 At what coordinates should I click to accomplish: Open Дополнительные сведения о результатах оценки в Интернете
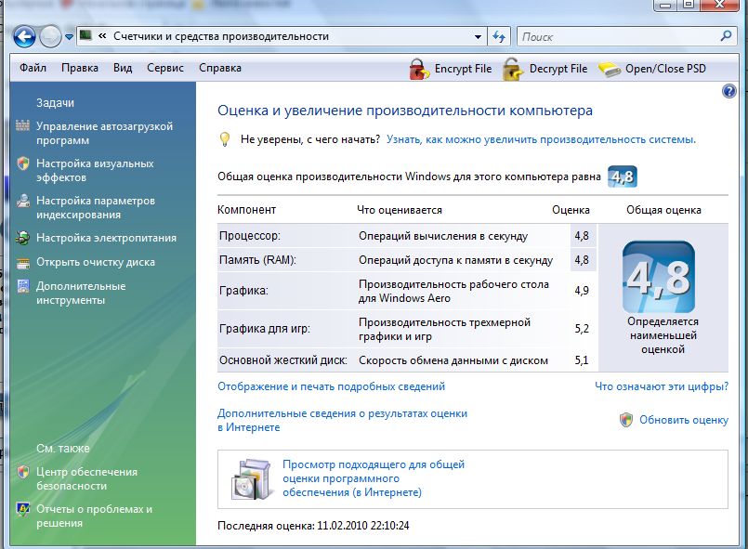[342, 420]
